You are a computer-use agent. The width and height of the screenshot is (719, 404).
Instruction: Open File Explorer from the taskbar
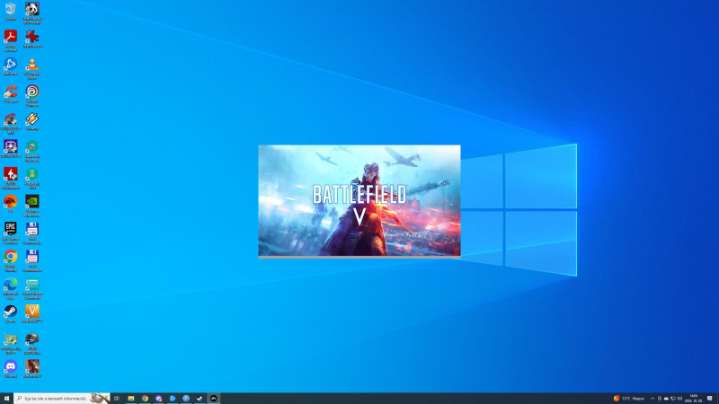[130, 399]
